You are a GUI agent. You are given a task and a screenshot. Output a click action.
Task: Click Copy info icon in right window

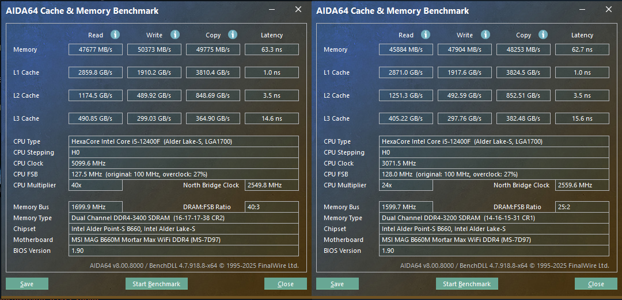tap(543, 35)
